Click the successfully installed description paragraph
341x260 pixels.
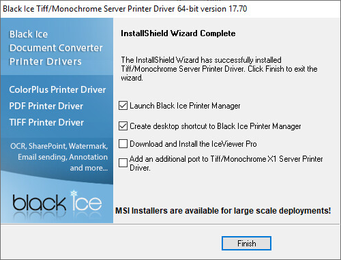(219, 69)
